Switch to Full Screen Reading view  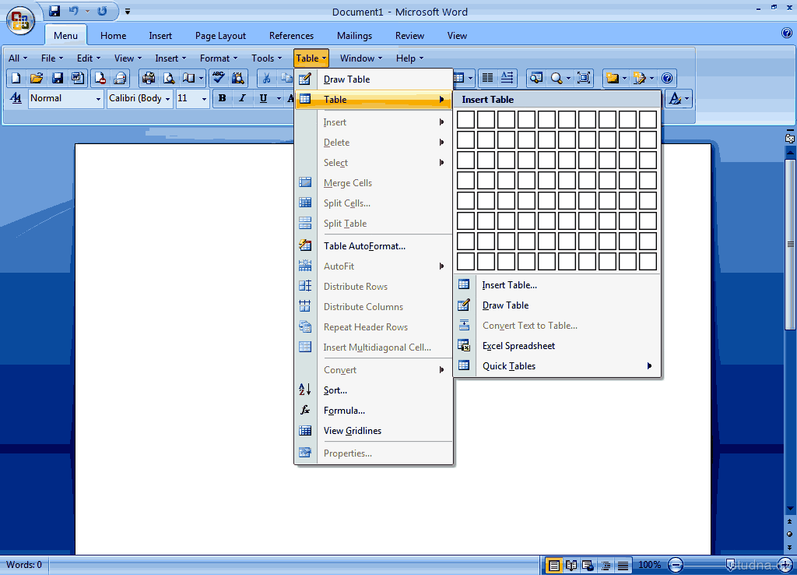coord(571,565)
